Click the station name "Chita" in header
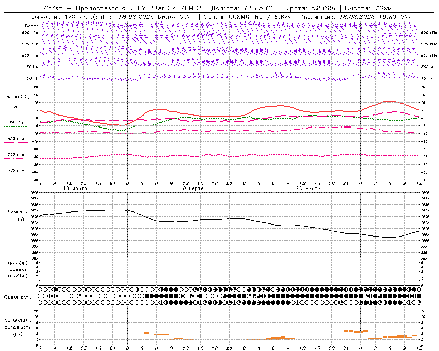 [53, 8]
